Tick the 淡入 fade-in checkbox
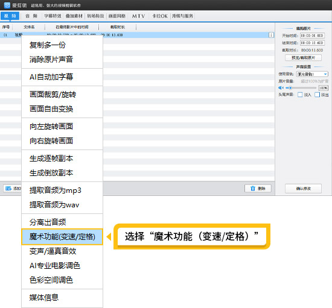The width and height of the screenshot is (332, 308). tap(300, 95)
